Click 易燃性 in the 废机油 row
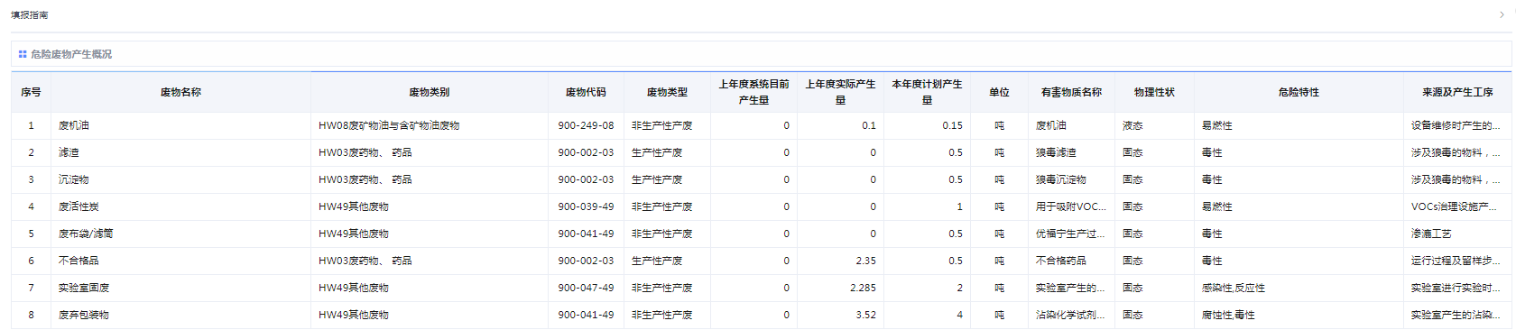The height and width of the screenshot is (330, 1516). pyautogui.click(x=1217, y=125)
